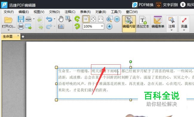Image resolution: width=194 pixels, height=117 pixels.
Task: Click the scanner icon in toolbar
Action: 28,19
